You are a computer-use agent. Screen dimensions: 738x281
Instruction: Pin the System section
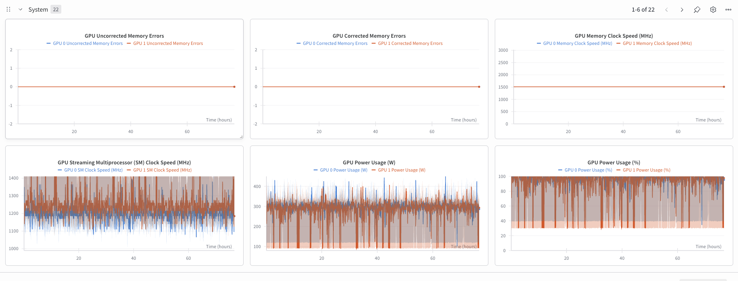[x=697, y=10]
